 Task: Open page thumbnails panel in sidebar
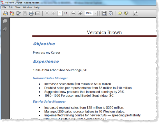(5, 21)
